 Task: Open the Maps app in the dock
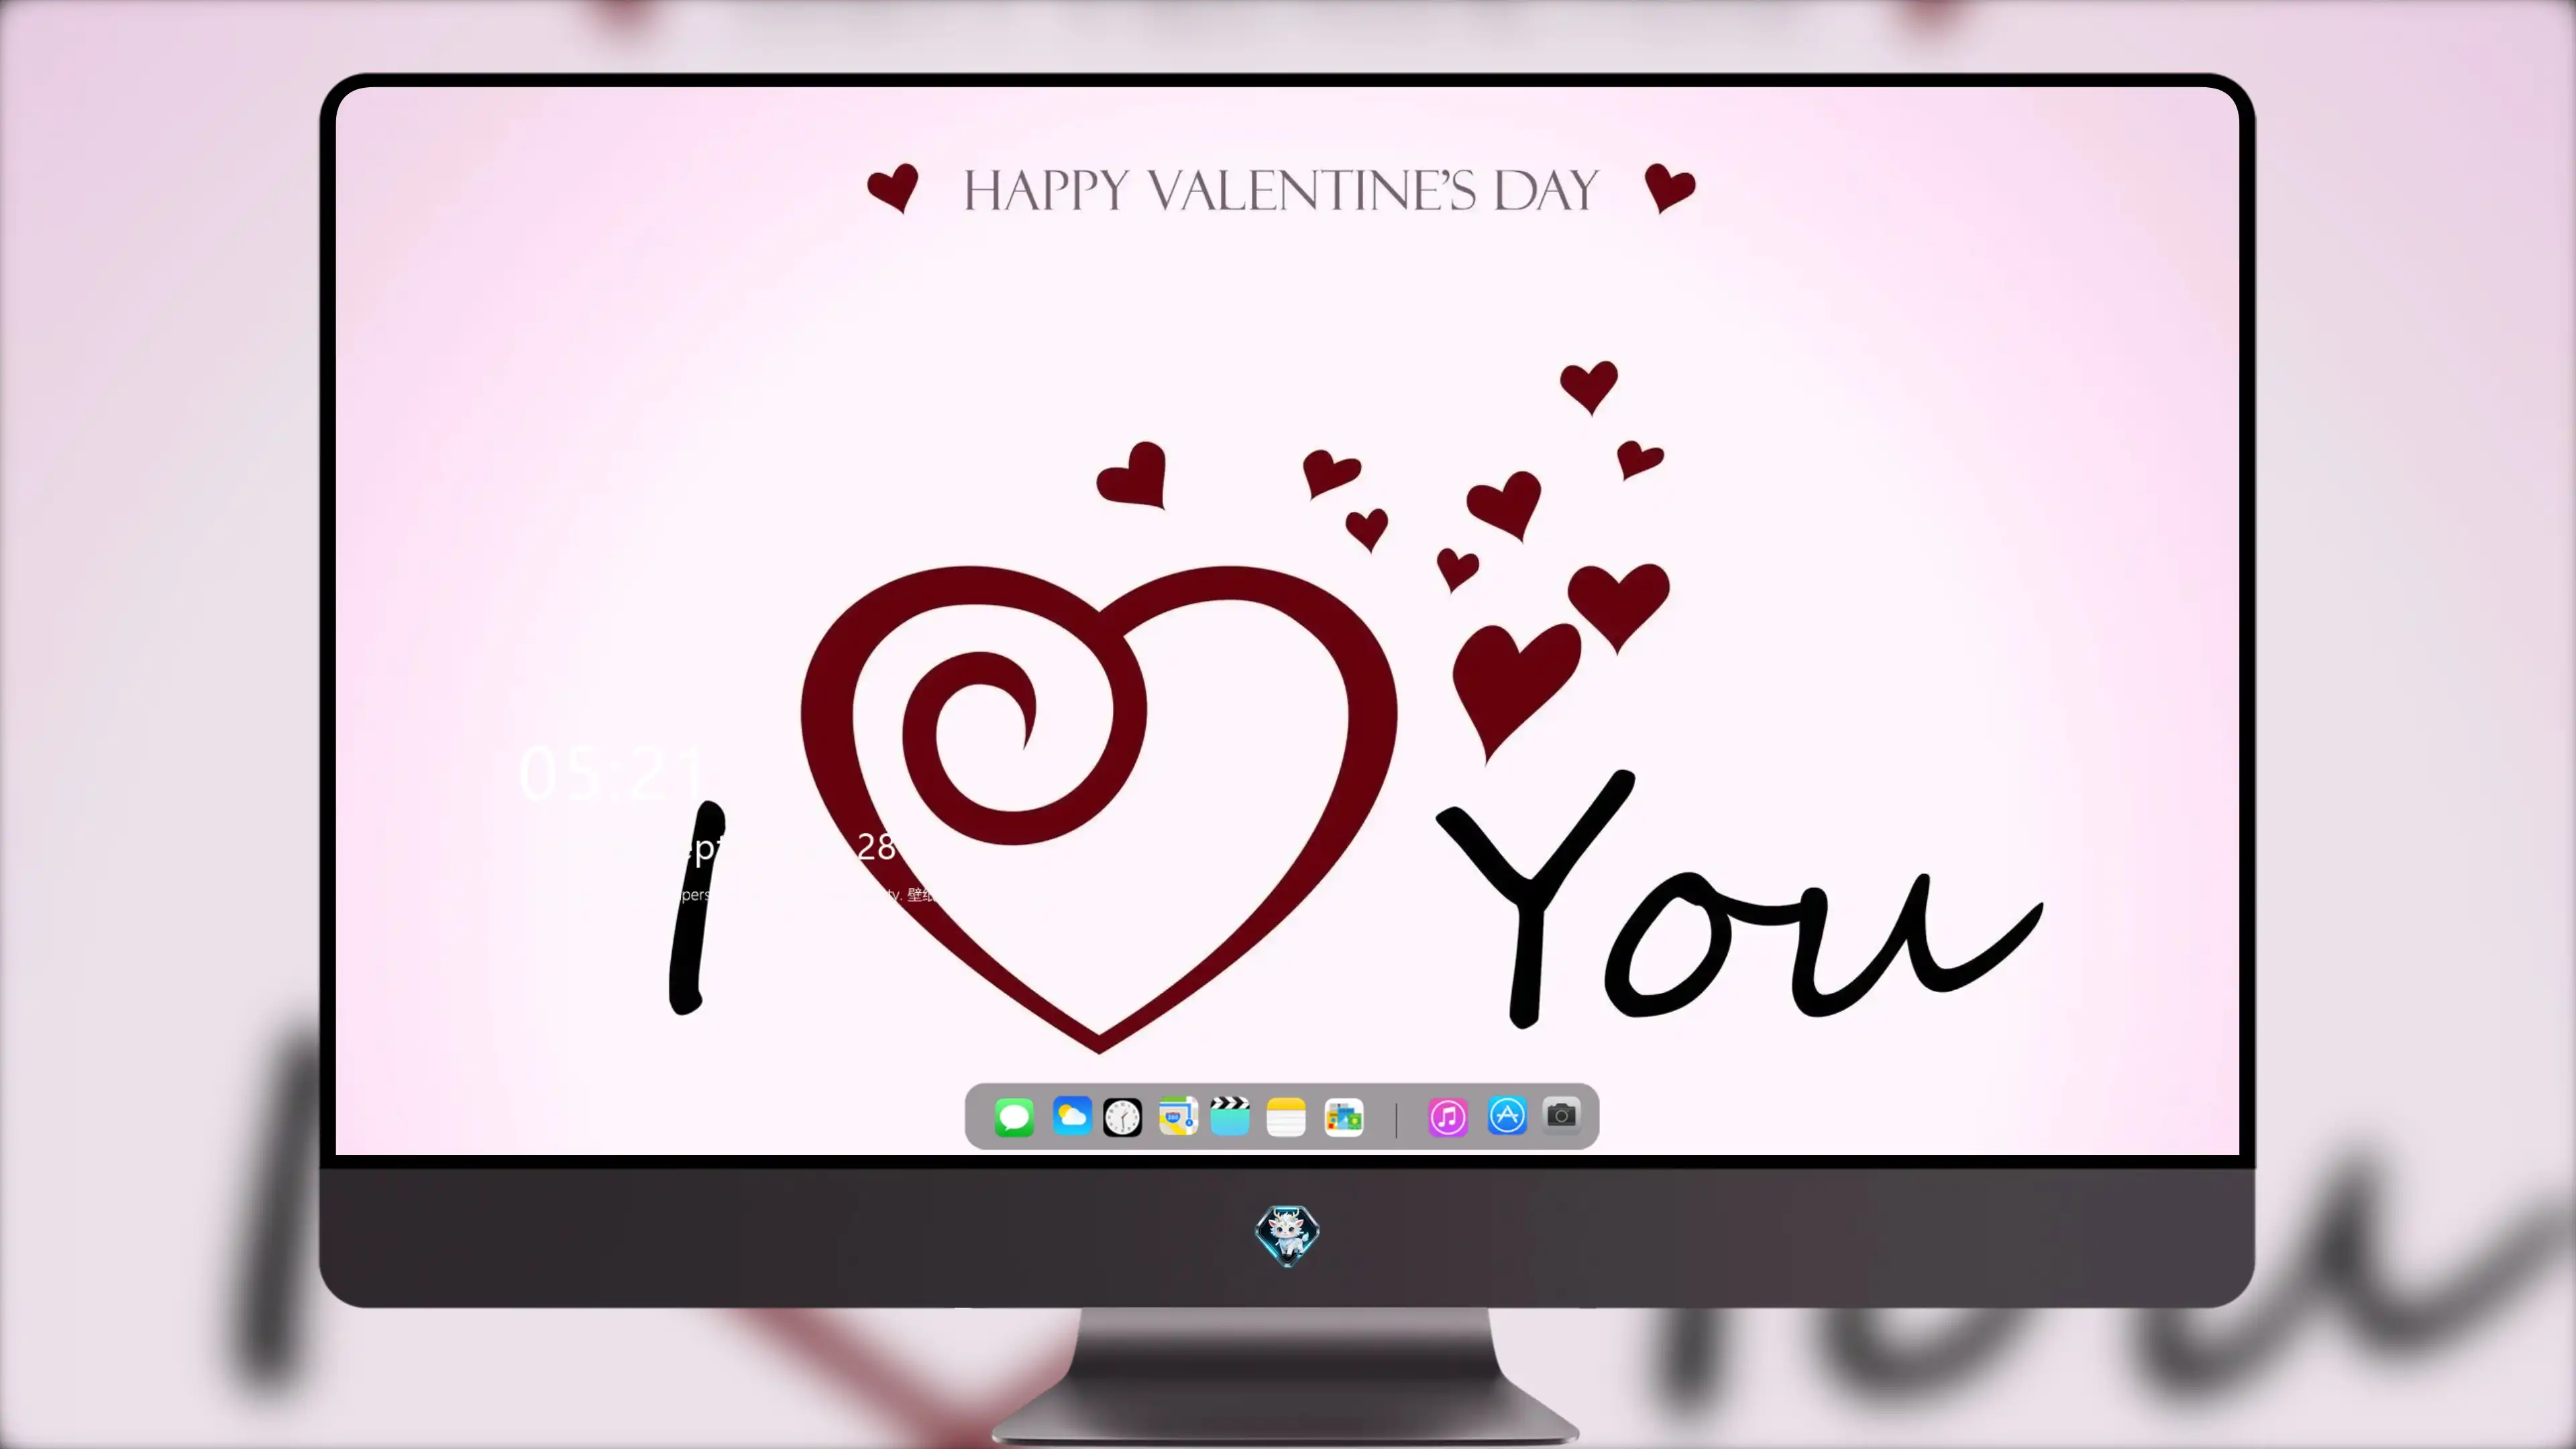tap(1178, 1116)
